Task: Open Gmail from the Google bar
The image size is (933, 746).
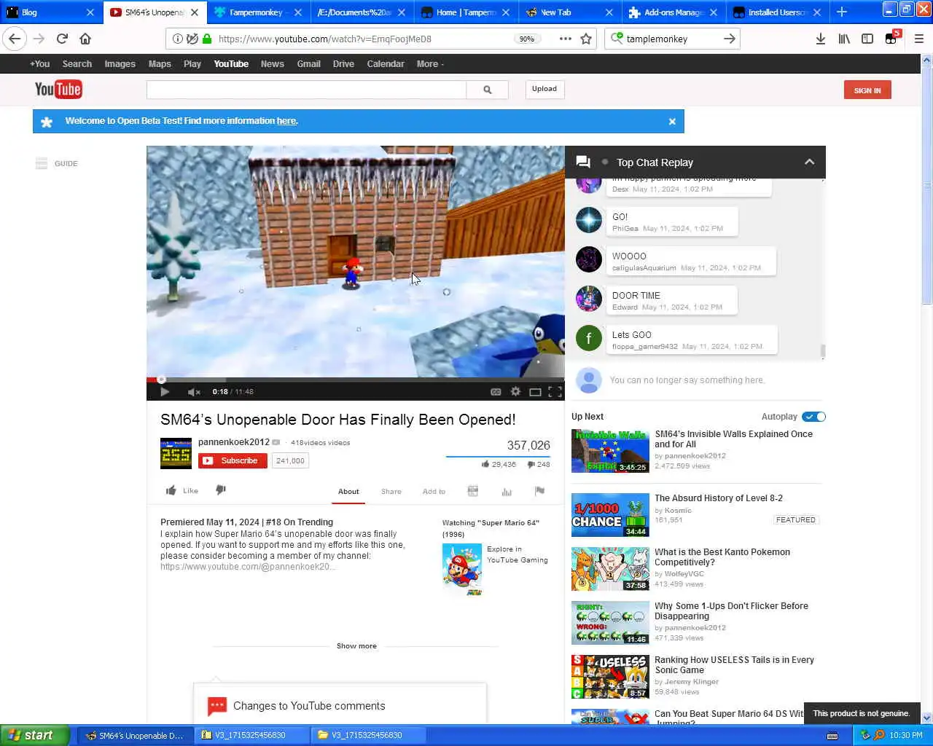Action: coord(309,64)
